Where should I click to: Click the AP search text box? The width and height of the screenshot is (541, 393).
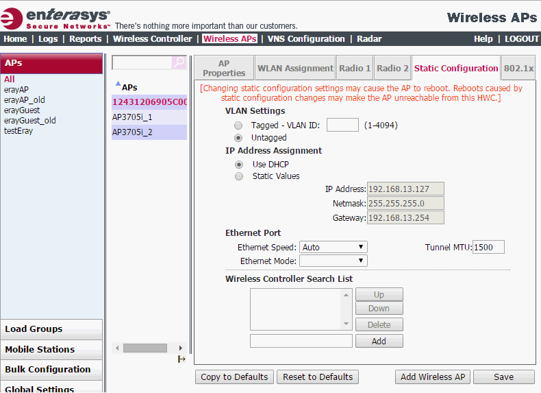(x=142, y=62)
